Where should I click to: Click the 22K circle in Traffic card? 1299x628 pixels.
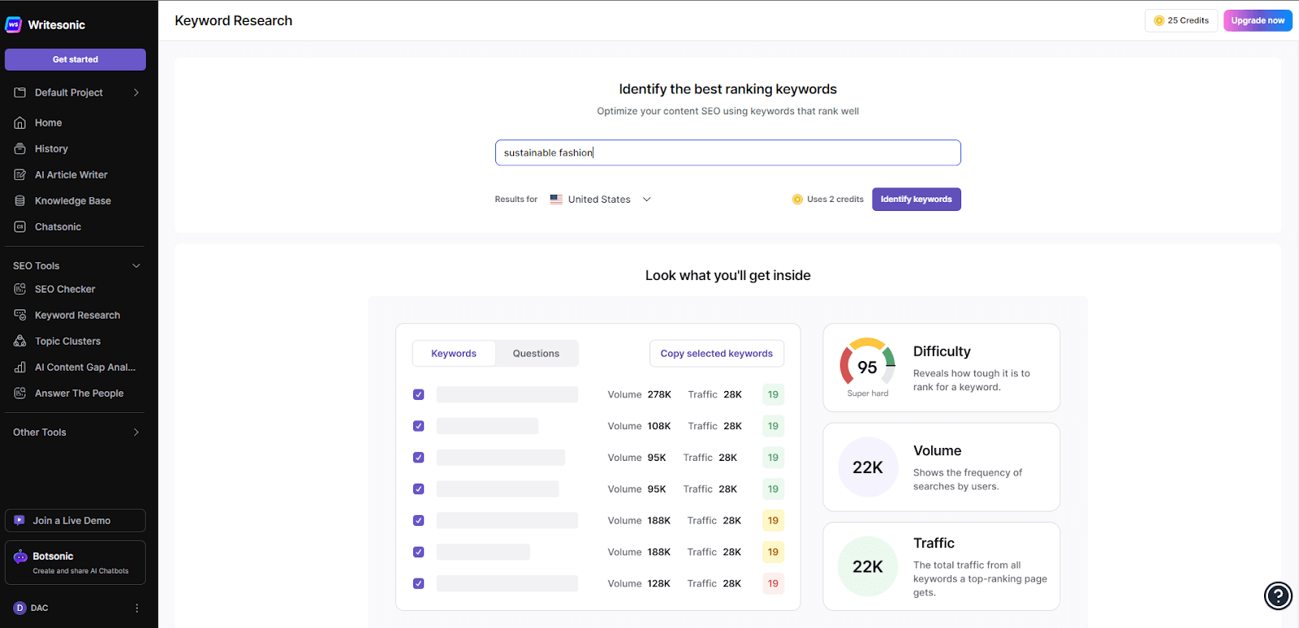(868, 566)
